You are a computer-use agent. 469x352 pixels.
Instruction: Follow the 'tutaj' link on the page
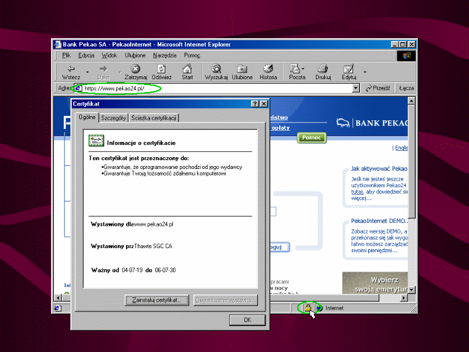pyautogui.click(x=356, y=192)
